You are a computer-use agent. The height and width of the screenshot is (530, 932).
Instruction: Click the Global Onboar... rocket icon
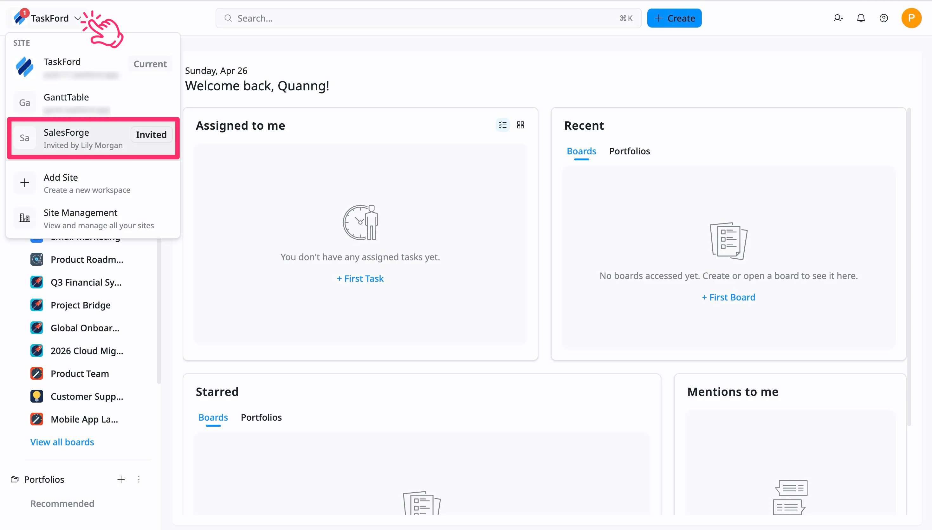[x=37, y=328]
